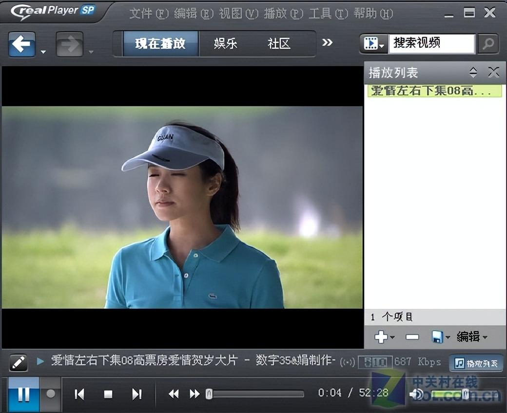Rewind the video
Screen dimensions: 507x413
point(174,394)
